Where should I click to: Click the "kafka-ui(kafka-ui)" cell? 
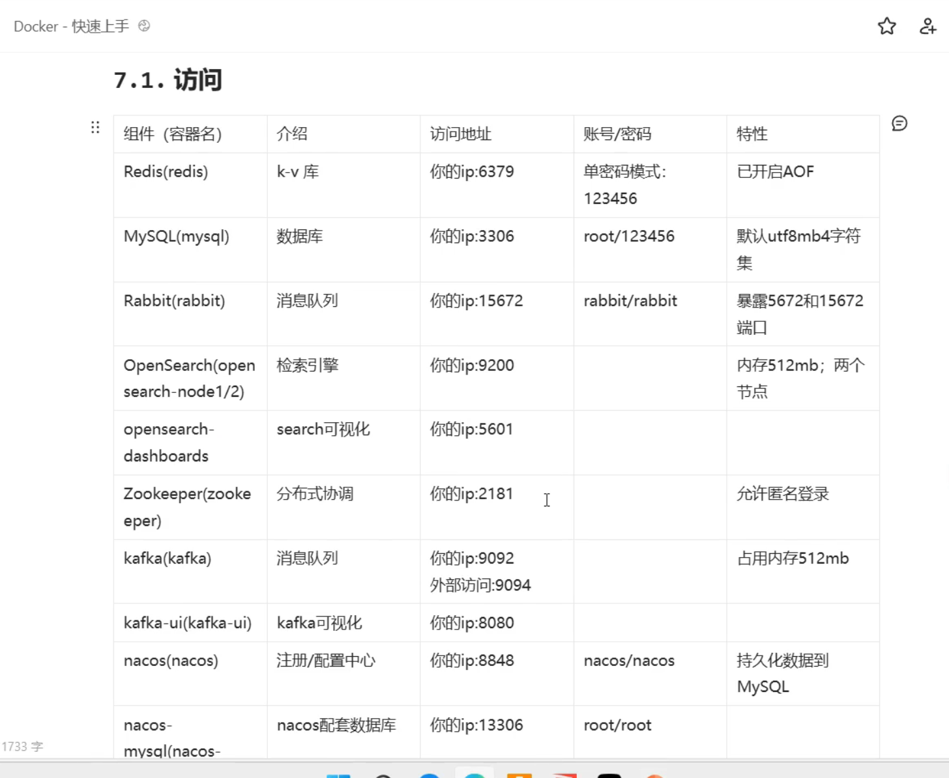click(x=190, y=622)
